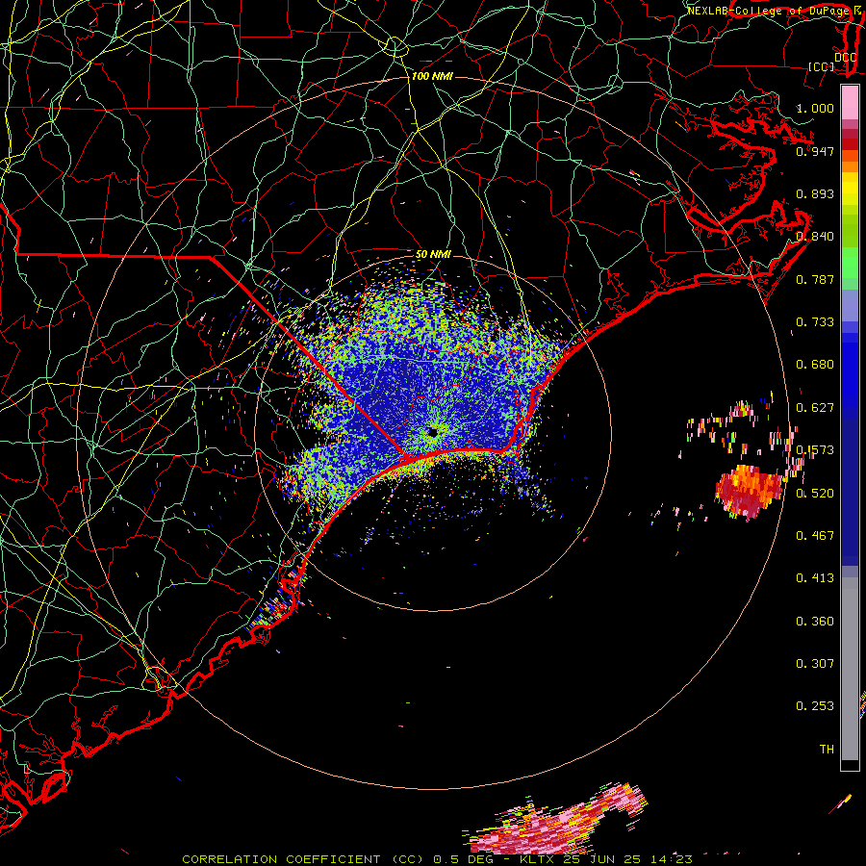Image resolution: width=866 pixels, height=866 pixels.
Task: Click the 0.627 scale value
Action: pyautogui.click(x=815, y=408)
